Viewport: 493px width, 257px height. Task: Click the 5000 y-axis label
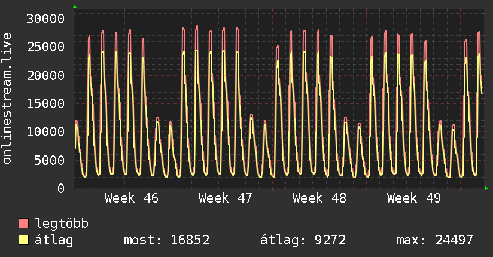click(x=50, y=160)
